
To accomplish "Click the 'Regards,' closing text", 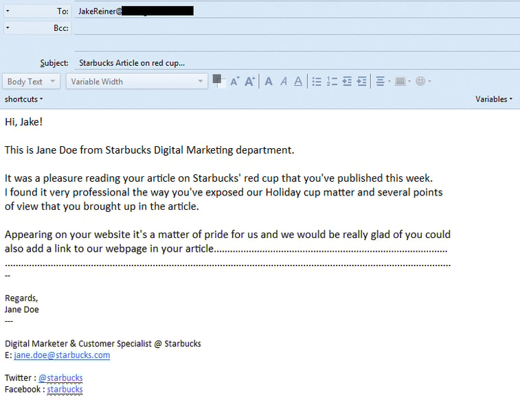I will click(21, 298).
